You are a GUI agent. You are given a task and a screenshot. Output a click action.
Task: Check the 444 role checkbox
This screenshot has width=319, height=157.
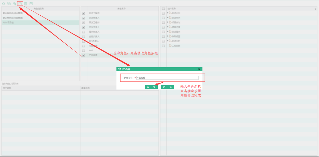pos(84,50)
